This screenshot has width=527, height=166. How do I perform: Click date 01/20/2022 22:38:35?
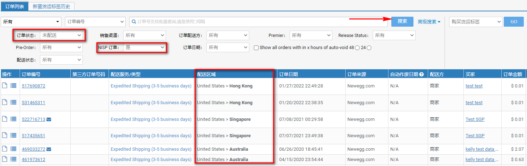coord(301,103)
